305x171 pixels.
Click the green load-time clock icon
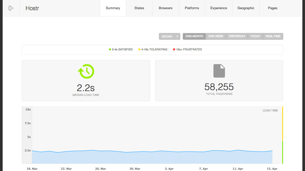pos(86,71)
